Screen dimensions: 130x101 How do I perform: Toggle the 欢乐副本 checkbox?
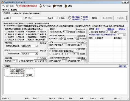27,40
